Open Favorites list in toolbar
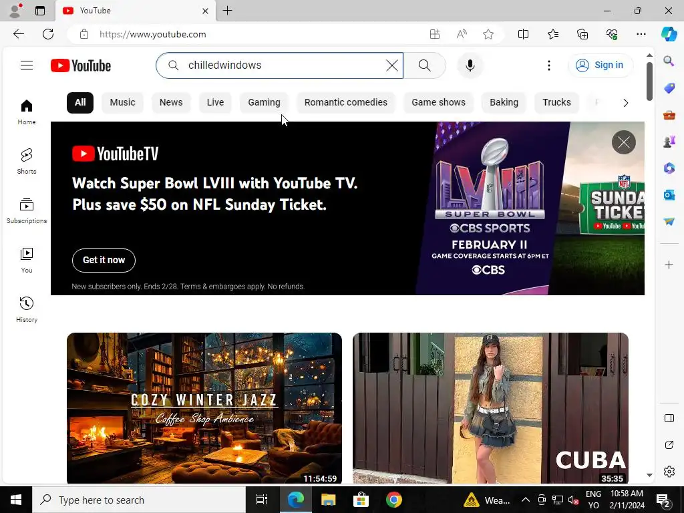Image resolution: width=684 pixels, height=513 pixels. point(552,34)
